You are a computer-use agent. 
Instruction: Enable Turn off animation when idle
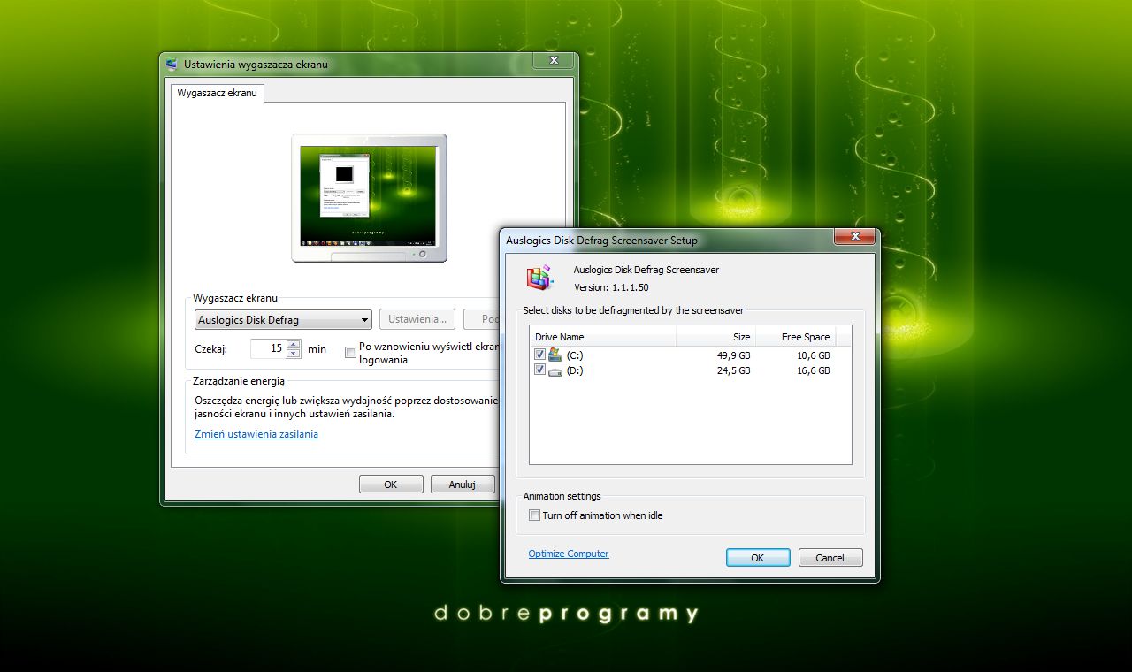click(x=534, y=515)
